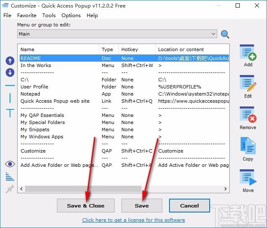The width and height of the screenshot is (267, 228).
Task: Click the eye icon in left sidebar
Action: pos(10,164)
